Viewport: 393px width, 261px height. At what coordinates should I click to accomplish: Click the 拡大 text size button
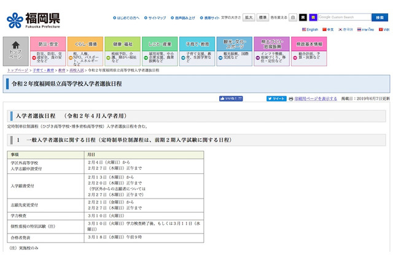click(249, 17)
